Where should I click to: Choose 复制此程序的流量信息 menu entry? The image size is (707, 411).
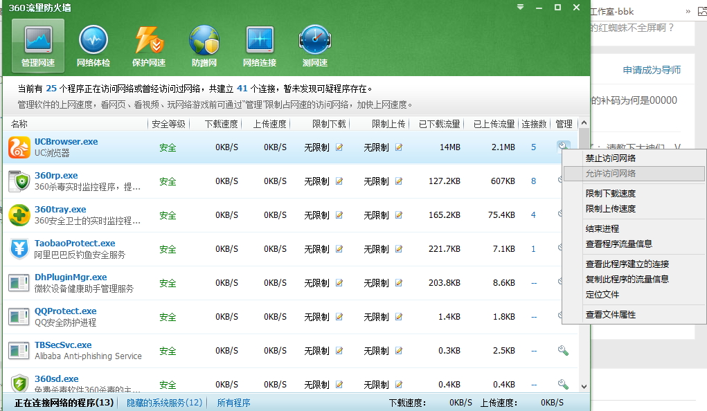(x=634, y=279)
